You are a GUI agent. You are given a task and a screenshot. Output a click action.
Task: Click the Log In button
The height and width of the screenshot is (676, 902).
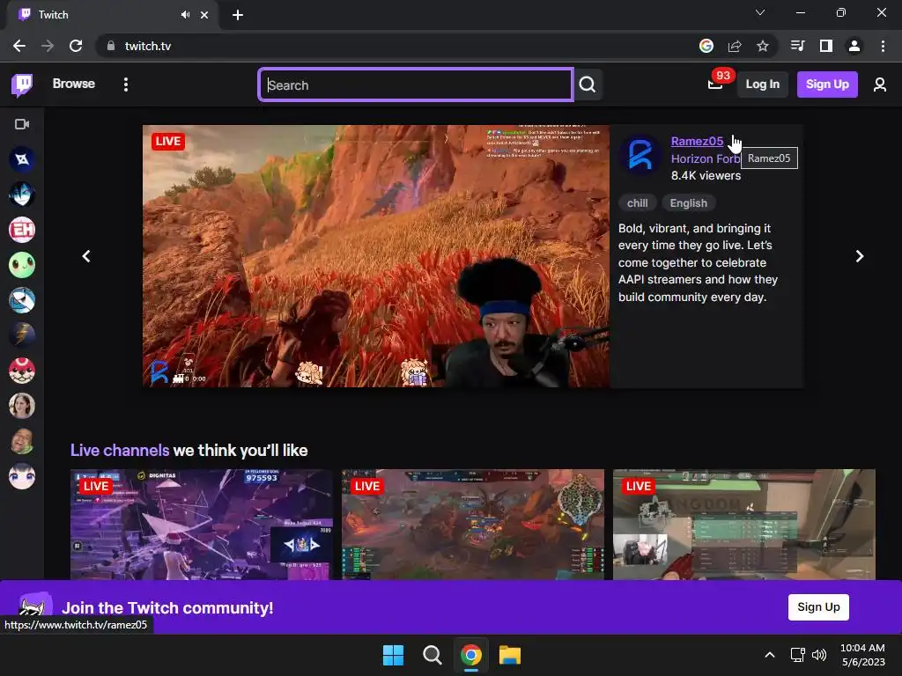[762, 84]
